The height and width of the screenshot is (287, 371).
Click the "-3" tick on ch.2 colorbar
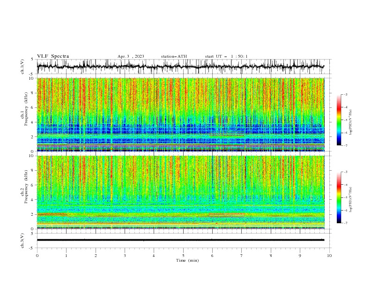[x=346, y=172]
